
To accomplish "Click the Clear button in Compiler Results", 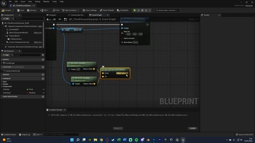I will tap(192, 128).
